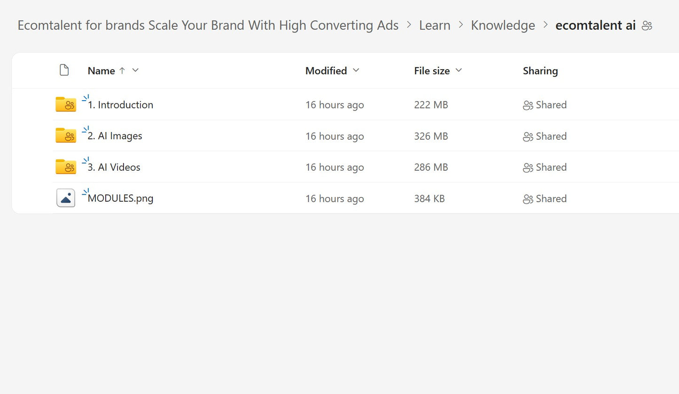Open the File size column dropdown chevron
The width and height of the screenshot is (679, 394).
tap(459, 70)
